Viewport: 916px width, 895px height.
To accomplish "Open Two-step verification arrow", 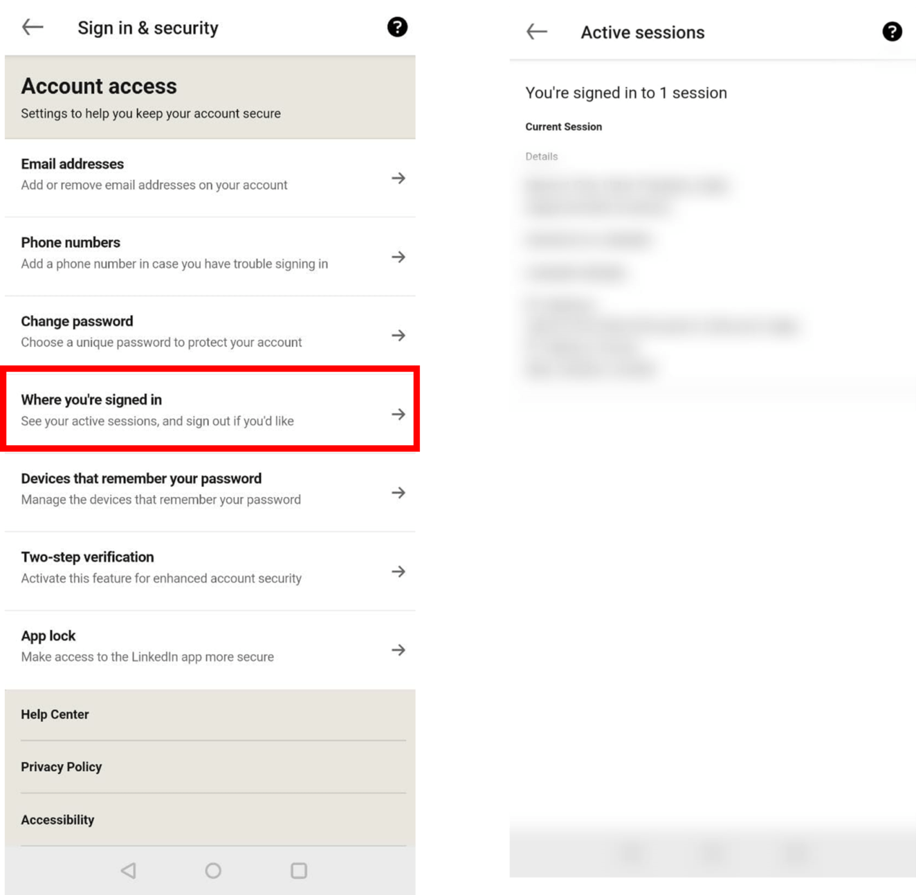I will point(399,571).
